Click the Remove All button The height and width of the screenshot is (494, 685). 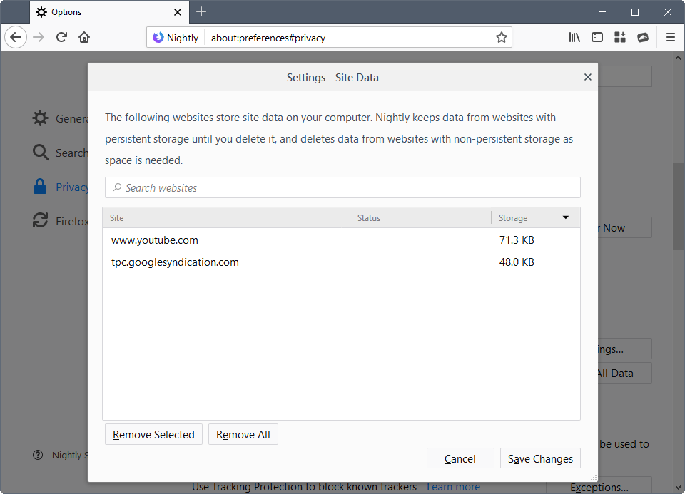(243, 434)
